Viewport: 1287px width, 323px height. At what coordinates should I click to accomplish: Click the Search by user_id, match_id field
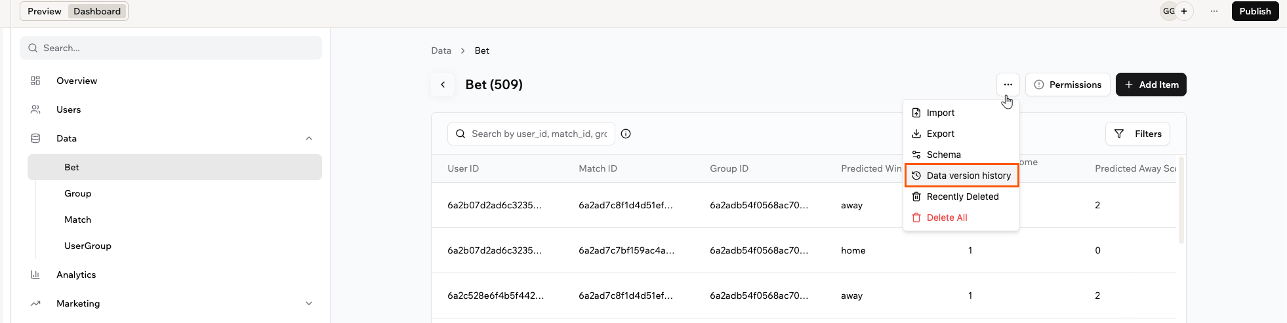point(531,134)
